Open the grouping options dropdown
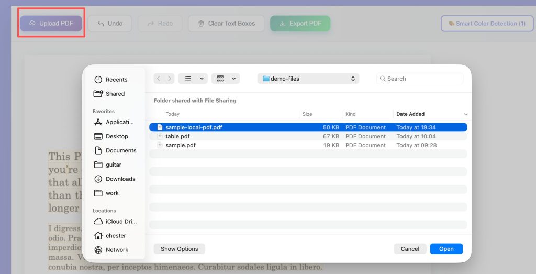The image size is (536, 274). point(226,79)
